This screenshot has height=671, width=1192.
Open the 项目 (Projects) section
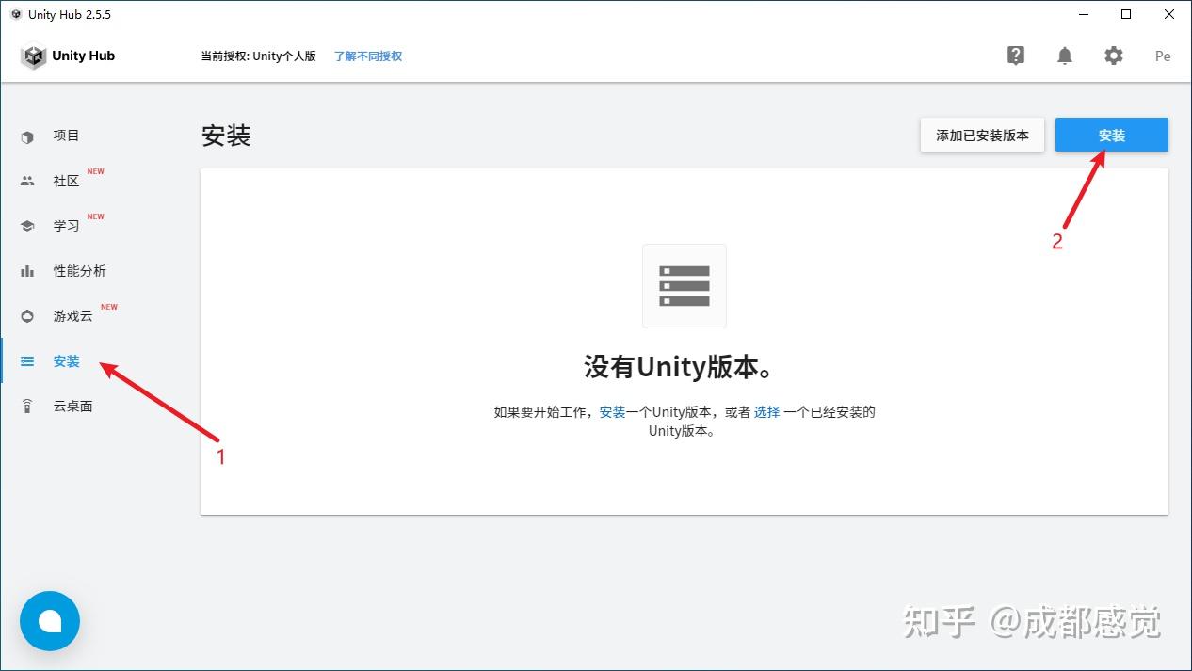66,135
